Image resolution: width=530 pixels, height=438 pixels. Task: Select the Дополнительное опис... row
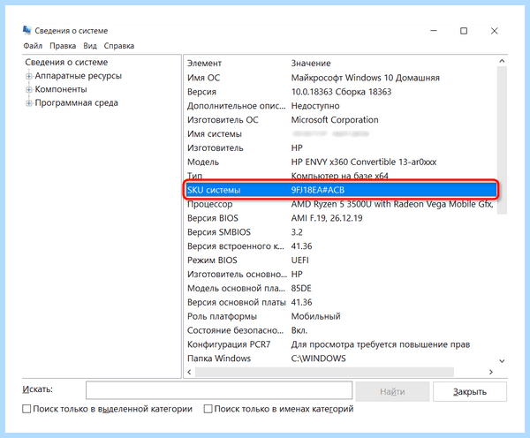[341, 106]
